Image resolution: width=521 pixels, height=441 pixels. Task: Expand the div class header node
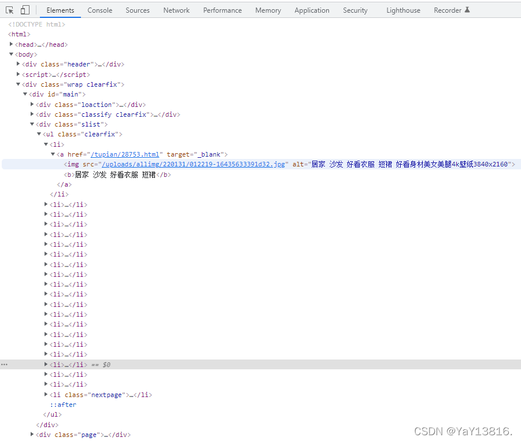click(x=19, y=64)
